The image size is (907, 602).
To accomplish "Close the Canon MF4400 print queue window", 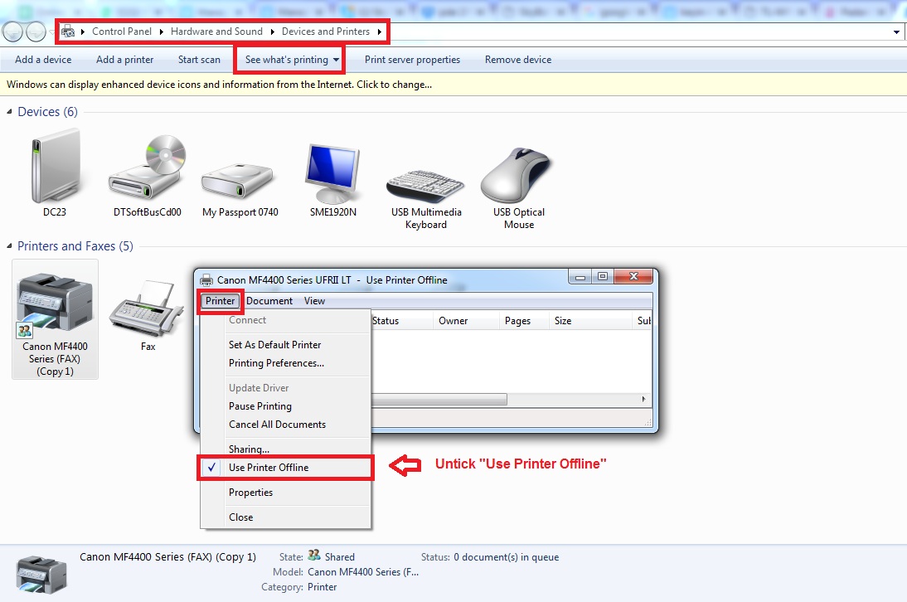I will 634,277.
